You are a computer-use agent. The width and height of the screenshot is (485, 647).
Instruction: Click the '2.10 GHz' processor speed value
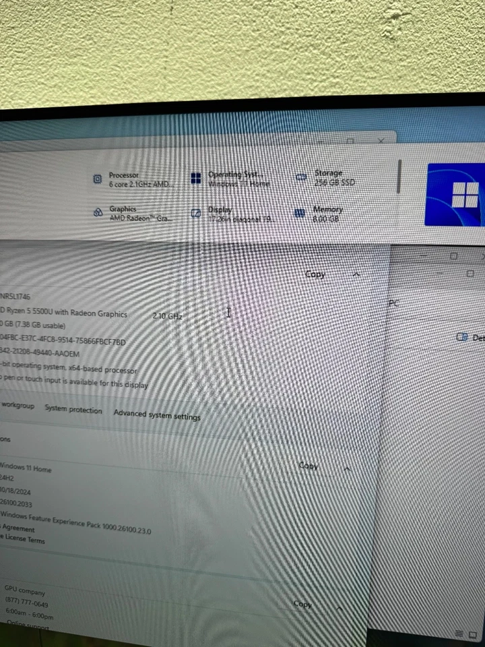167,316
